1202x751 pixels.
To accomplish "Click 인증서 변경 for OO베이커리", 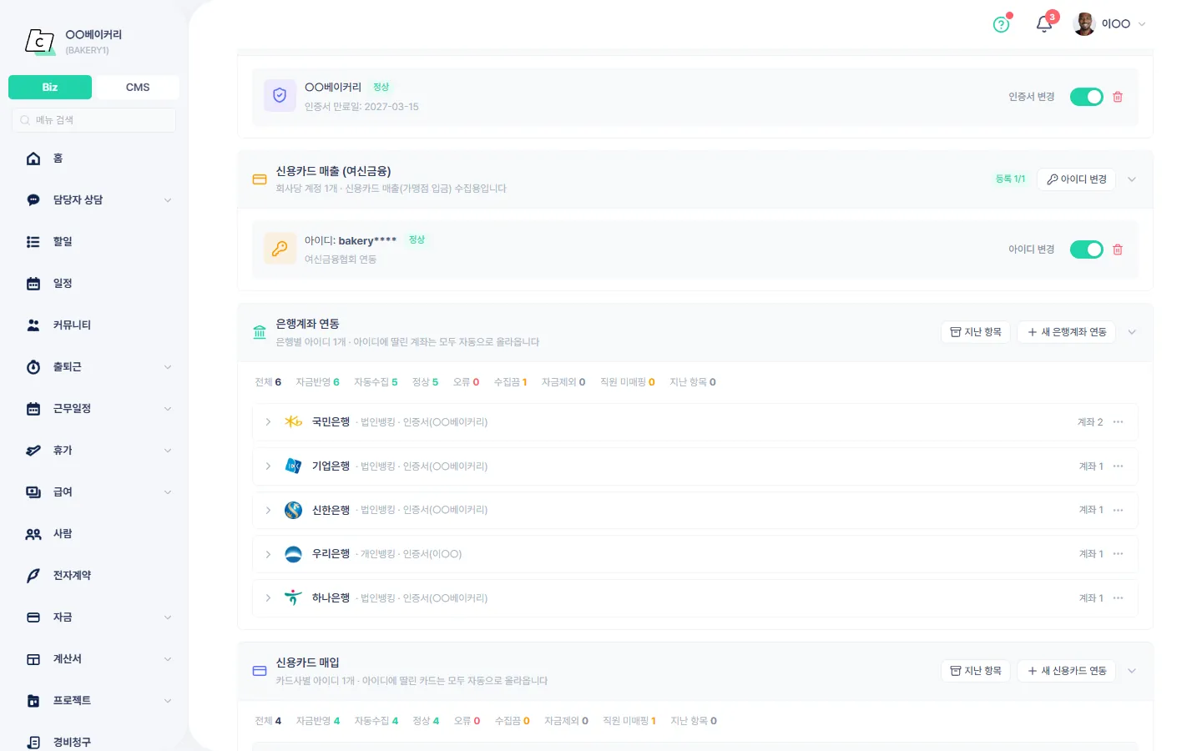I will [x=1032, y=97].
